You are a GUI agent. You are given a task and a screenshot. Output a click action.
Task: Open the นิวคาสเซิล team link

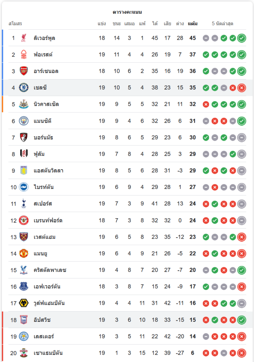coord(46,104)
